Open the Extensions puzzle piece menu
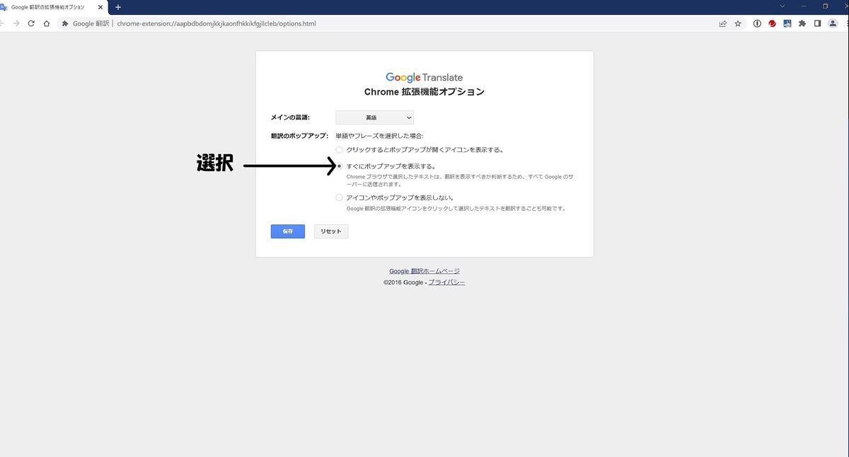 pyautogui.click(x=802, y=23)
